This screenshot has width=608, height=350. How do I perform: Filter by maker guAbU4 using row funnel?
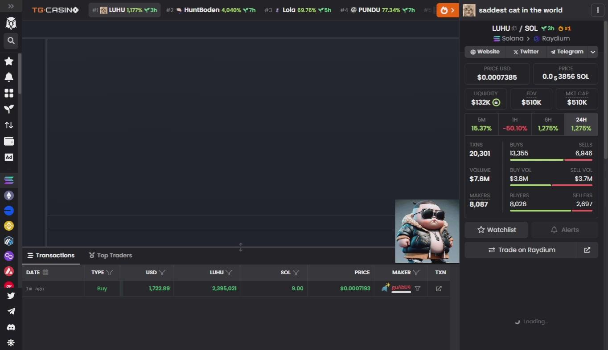tap(418, 289)
